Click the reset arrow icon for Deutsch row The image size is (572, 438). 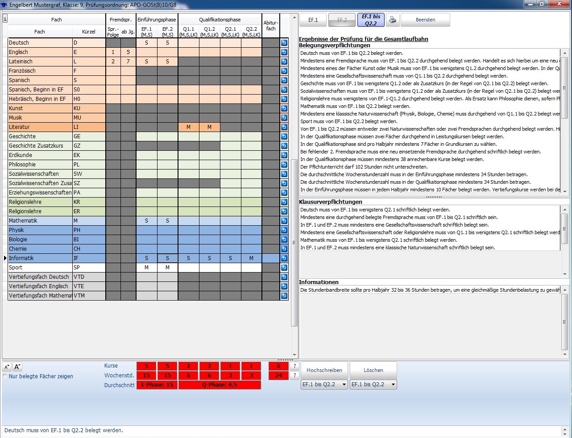point(284,43)
